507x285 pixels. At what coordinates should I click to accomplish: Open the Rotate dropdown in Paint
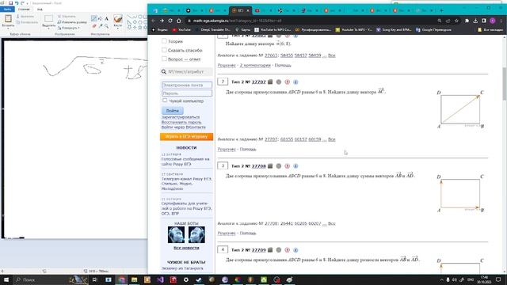(x=69, y=28)
